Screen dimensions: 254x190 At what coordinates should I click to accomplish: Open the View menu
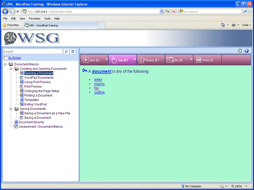point(22,19)
